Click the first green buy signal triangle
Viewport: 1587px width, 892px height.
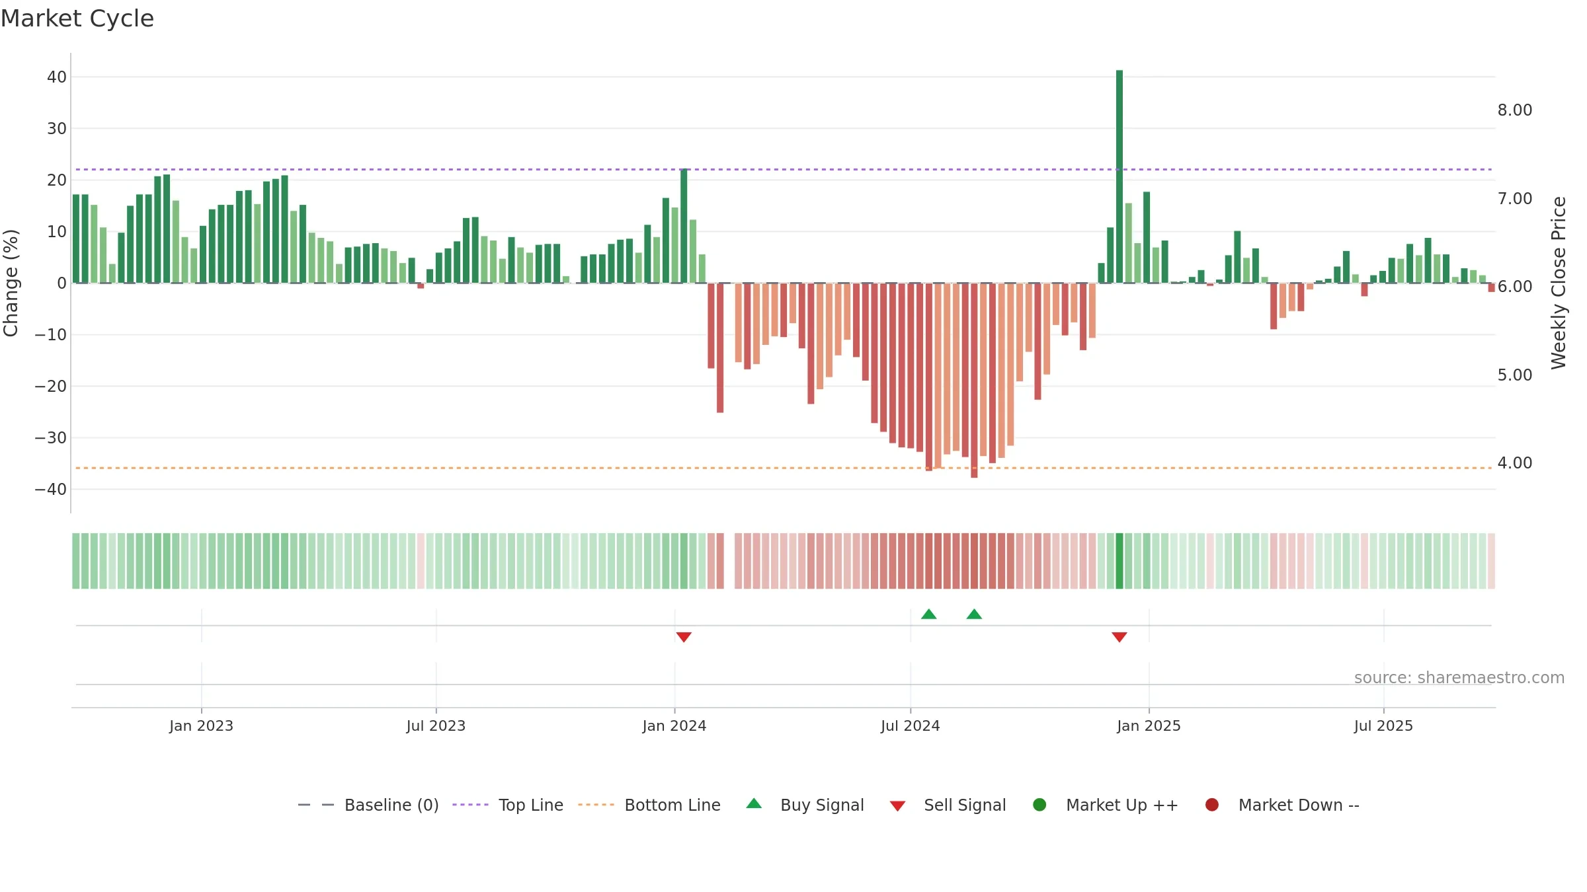928,614
